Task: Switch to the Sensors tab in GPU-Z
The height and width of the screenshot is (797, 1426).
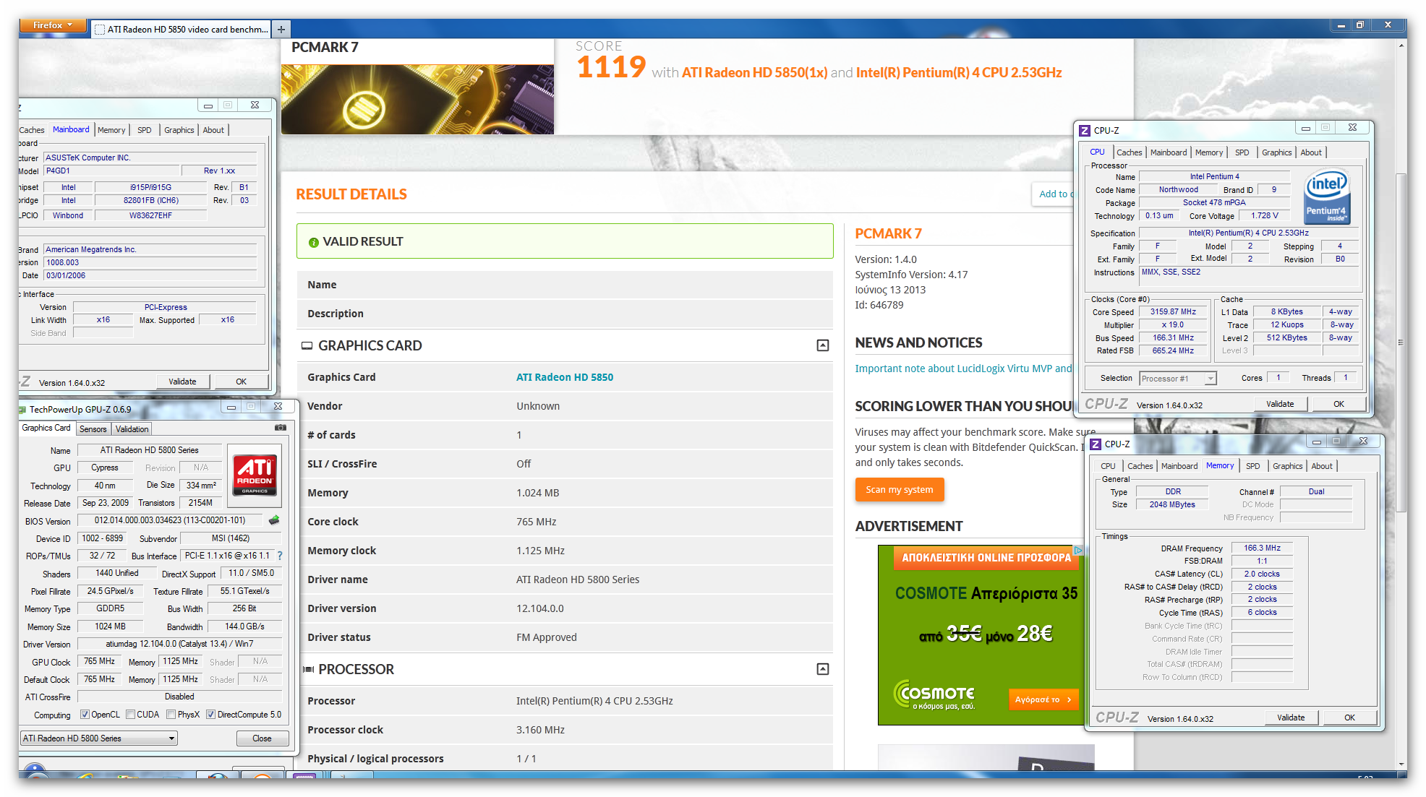Action: [x=93, y=429]
